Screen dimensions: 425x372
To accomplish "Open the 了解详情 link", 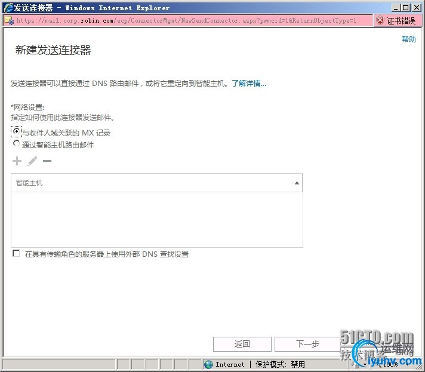I will 249,83.
